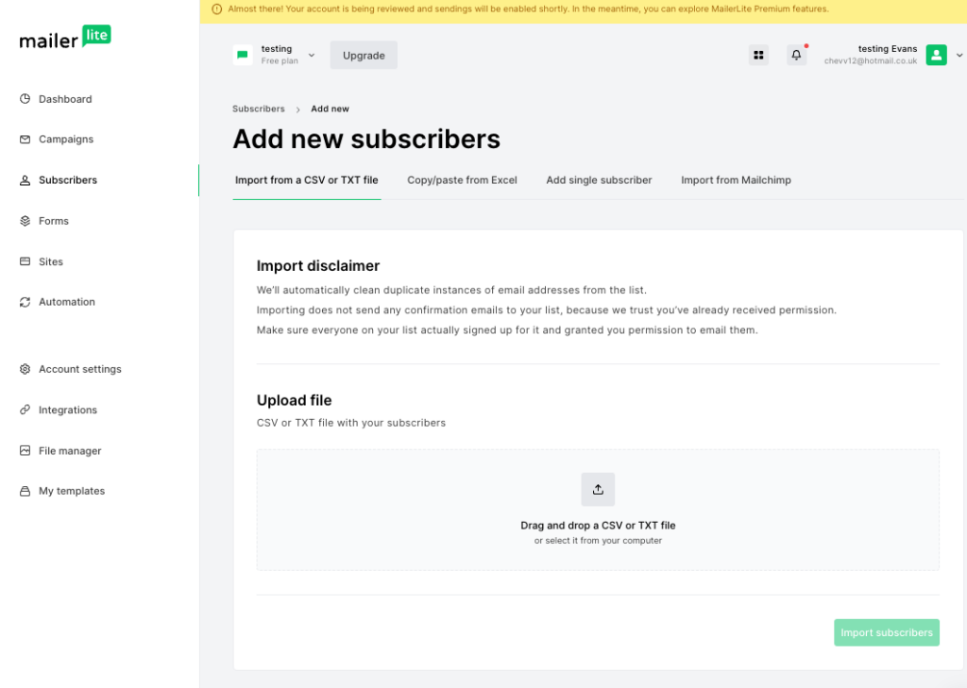The height and width of the screenshot is (688, 967).
Task: Open the Import from Mailchimp tab
Action: point(736,180)
